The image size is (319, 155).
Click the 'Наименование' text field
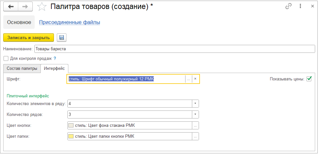pos(174,49)
